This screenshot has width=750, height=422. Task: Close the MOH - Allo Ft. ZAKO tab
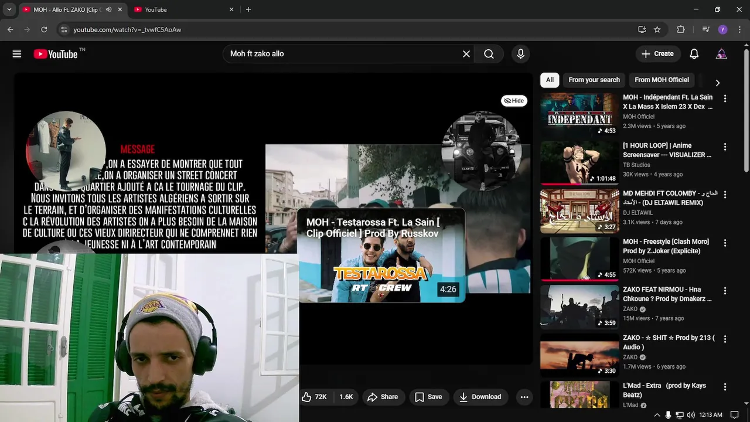pyautogui.click(x=120, y=9)
